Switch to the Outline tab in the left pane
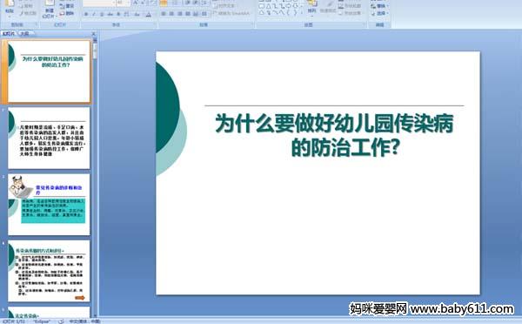The image size is (522, 324). [24, 33]
